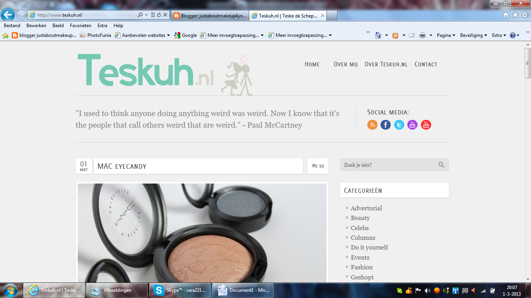Open the Fashion category link
The height and width of the screenshot is (298, 531).
(362, 267)
